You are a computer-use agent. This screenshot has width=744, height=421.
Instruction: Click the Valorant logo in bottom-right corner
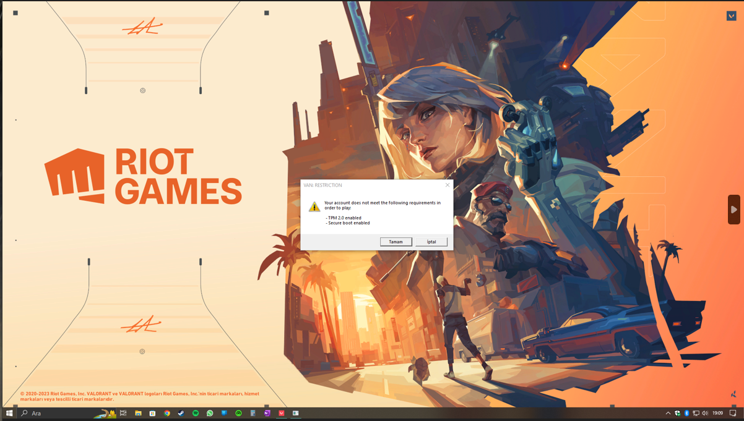733,394
